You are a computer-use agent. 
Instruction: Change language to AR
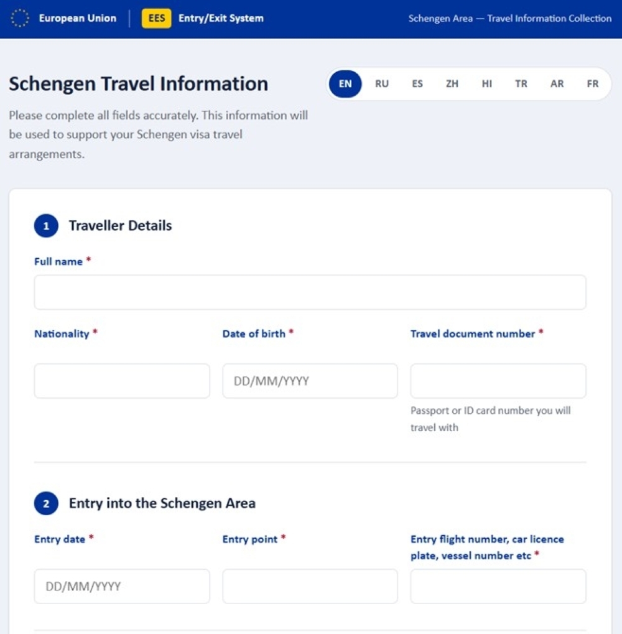(x=557, y=84)
